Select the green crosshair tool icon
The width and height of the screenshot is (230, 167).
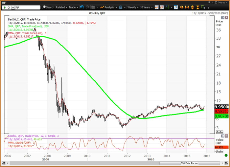tap(167, 7)
